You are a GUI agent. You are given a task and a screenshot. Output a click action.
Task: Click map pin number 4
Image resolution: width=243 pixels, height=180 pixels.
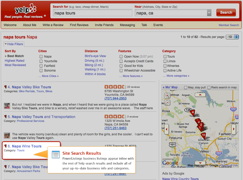click(193, 112)
